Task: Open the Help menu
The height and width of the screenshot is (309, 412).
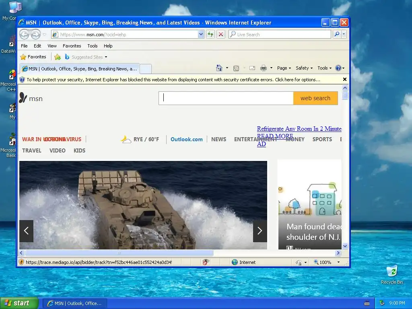Action: [108, 46]
